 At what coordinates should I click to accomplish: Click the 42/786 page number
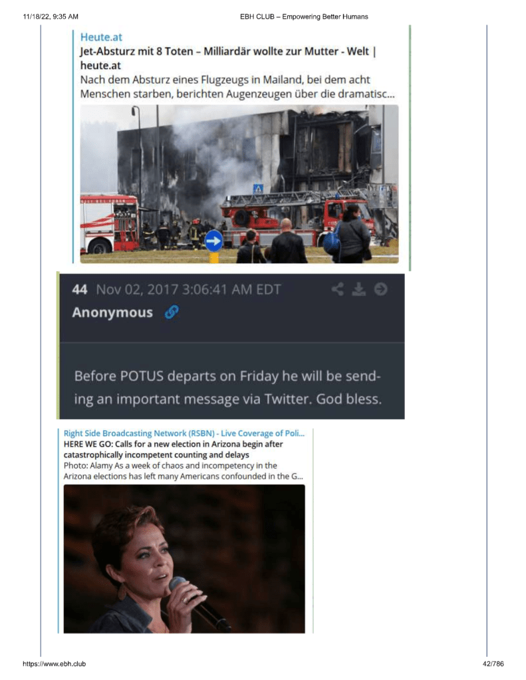point(493,663)
